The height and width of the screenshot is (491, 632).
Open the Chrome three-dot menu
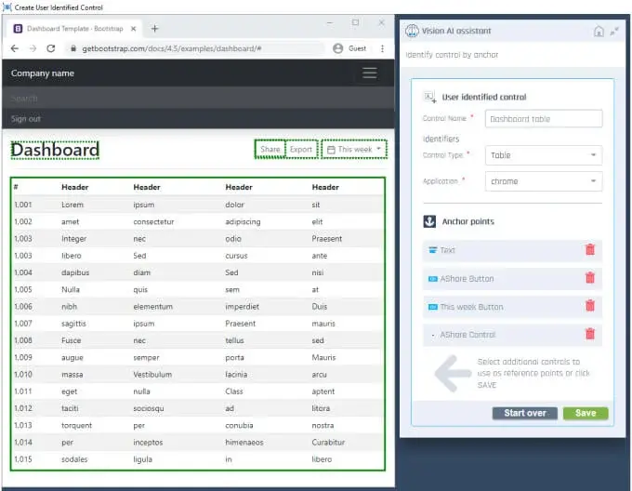click(x=382, y=48)
